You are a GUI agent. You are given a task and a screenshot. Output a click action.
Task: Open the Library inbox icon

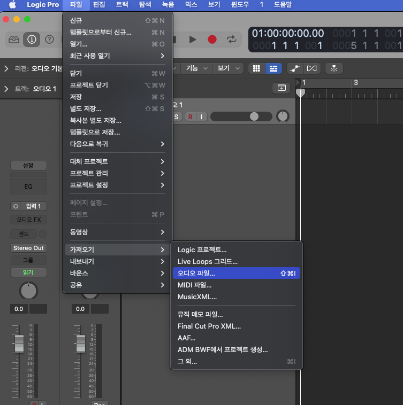tap(14, 40)
